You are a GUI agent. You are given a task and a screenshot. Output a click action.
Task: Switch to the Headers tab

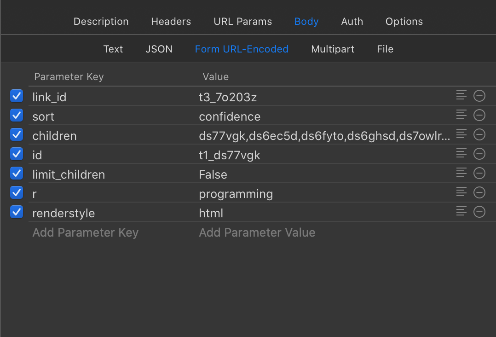pyautogui.click(x=171, y=22)
